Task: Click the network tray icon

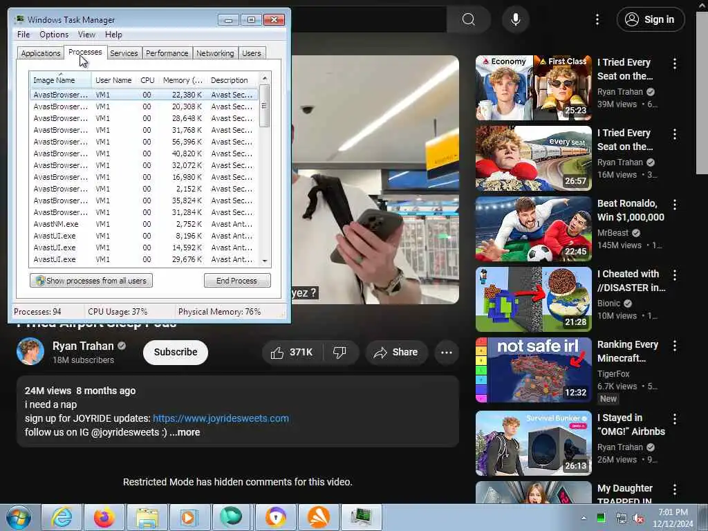Action: pyautogui.click(x=622, y=519)
